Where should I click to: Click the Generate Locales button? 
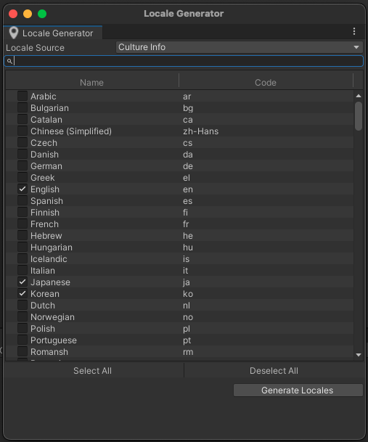[298, 390]
